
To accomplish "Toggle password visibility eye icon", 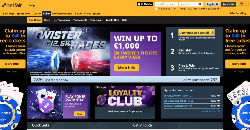I will click(x=200, y=4).
